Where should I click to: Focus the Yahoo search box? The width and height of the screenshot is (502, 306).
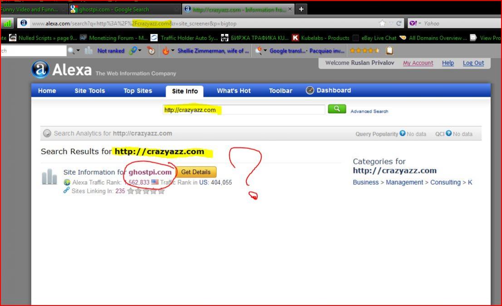point(461,23)
